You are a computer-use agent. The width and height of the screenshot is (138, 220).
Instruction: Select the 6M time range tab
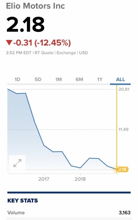tap(79, 80)
